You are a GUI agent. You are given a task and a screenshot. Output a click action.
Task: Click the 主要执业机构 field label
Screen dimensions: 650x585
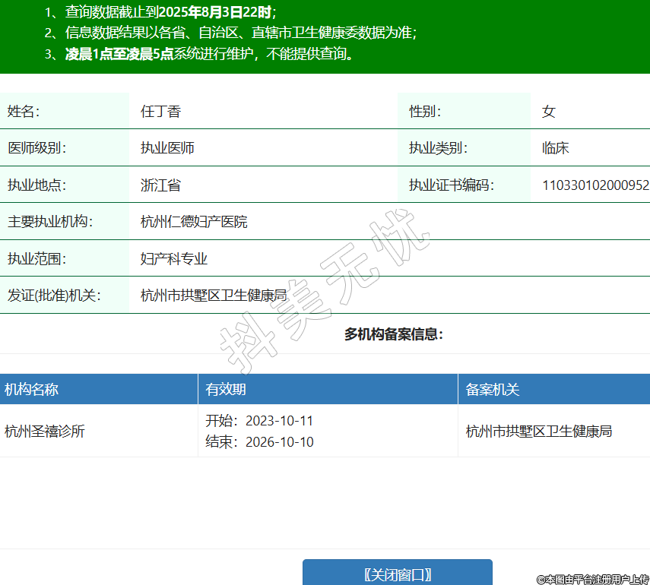coord(49,222)
